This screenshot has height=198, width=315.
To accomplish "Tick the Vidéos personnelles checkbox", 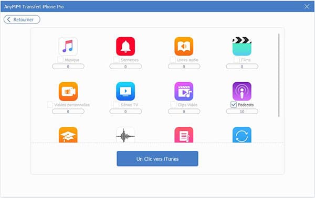I will tap(50, 105).
